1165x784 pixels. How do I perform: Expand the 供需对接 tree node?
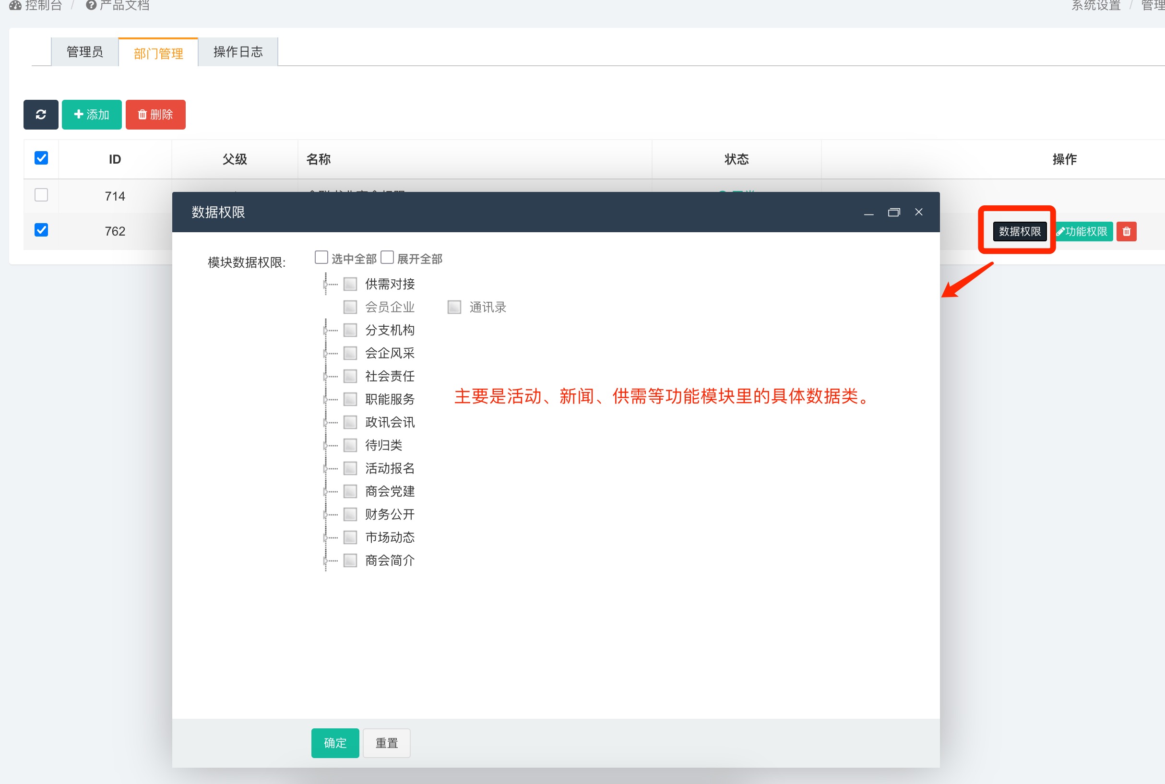click(x=325, y=285)
